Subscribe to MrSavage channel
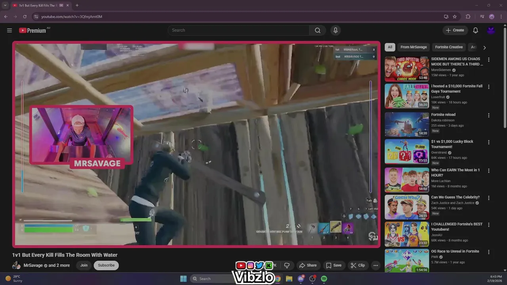Viewport: 507px width, 285px height. coord(106,265)
